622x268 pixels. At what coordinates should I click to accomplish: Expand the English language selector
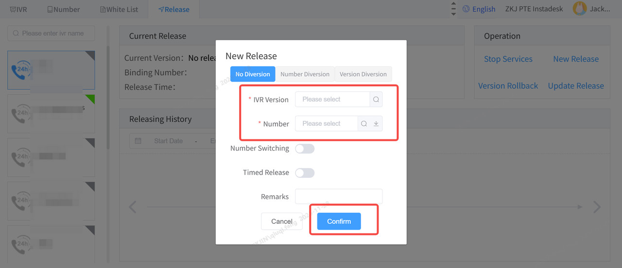click(x=483, y=9)
